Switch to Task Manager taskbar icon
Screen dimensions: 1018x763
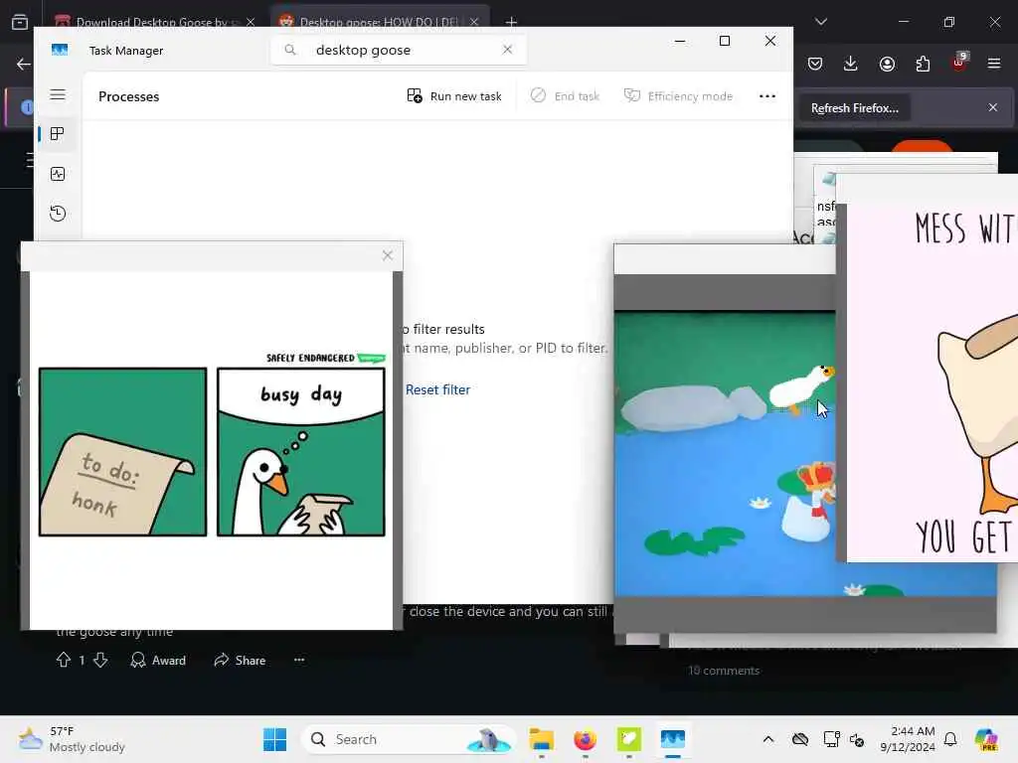(x=673, y=739)
